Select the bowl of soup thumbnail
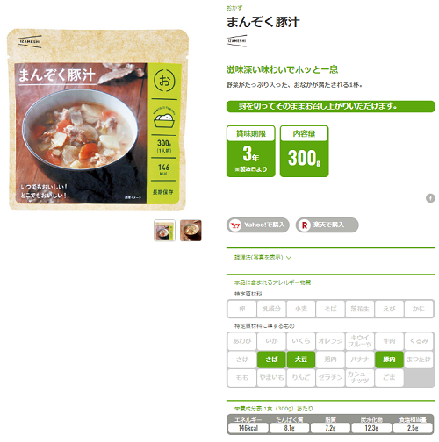This screenshot has height=442, width=439. (x=191, y=231)
